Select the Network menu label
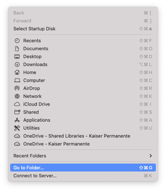This screenshot has width=166, height=191. coord(32,96)
